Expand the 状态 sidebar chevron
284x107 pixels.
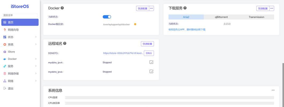(36, 37)
